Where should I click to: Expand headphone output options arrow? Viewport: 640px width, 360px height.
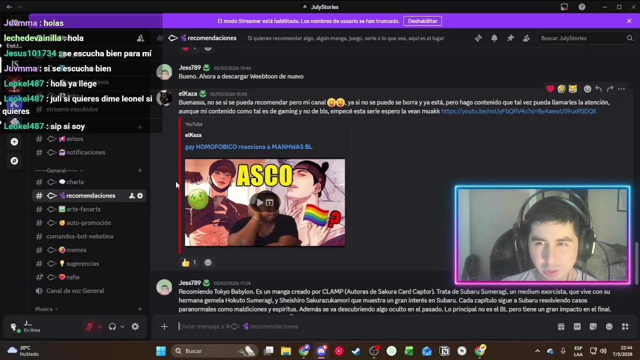tap(122, 326)
